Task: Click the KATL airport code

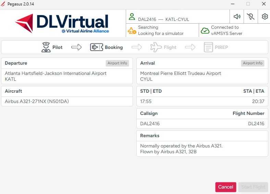Action: click(x=11, y=79)
